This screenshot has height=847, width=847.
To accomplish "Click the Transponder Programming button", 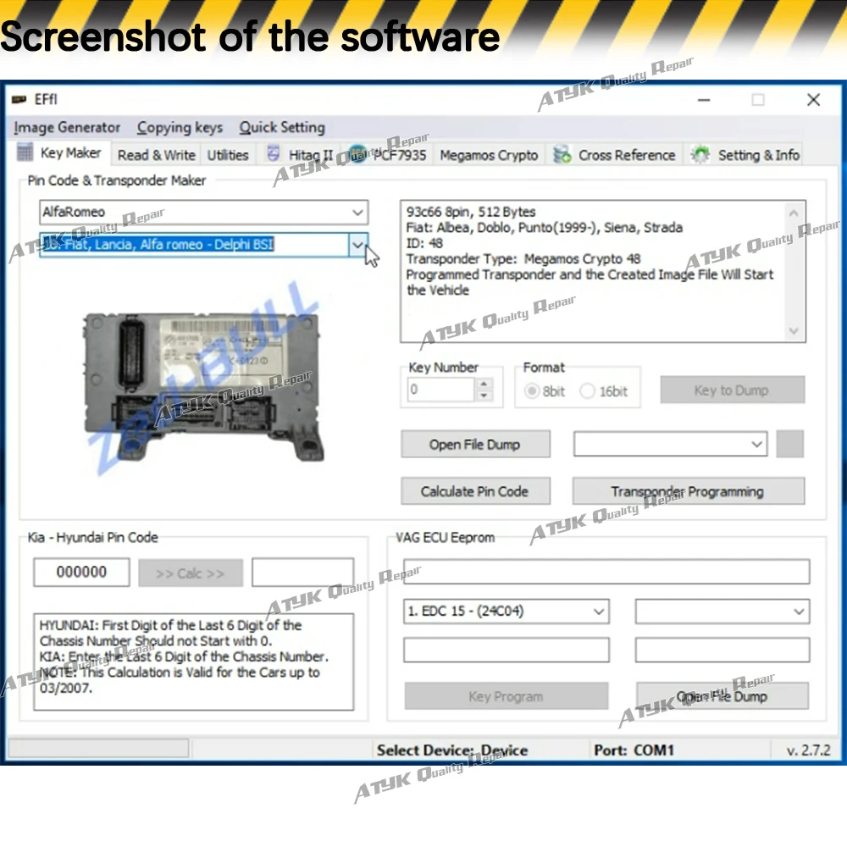I will (688, 491).
